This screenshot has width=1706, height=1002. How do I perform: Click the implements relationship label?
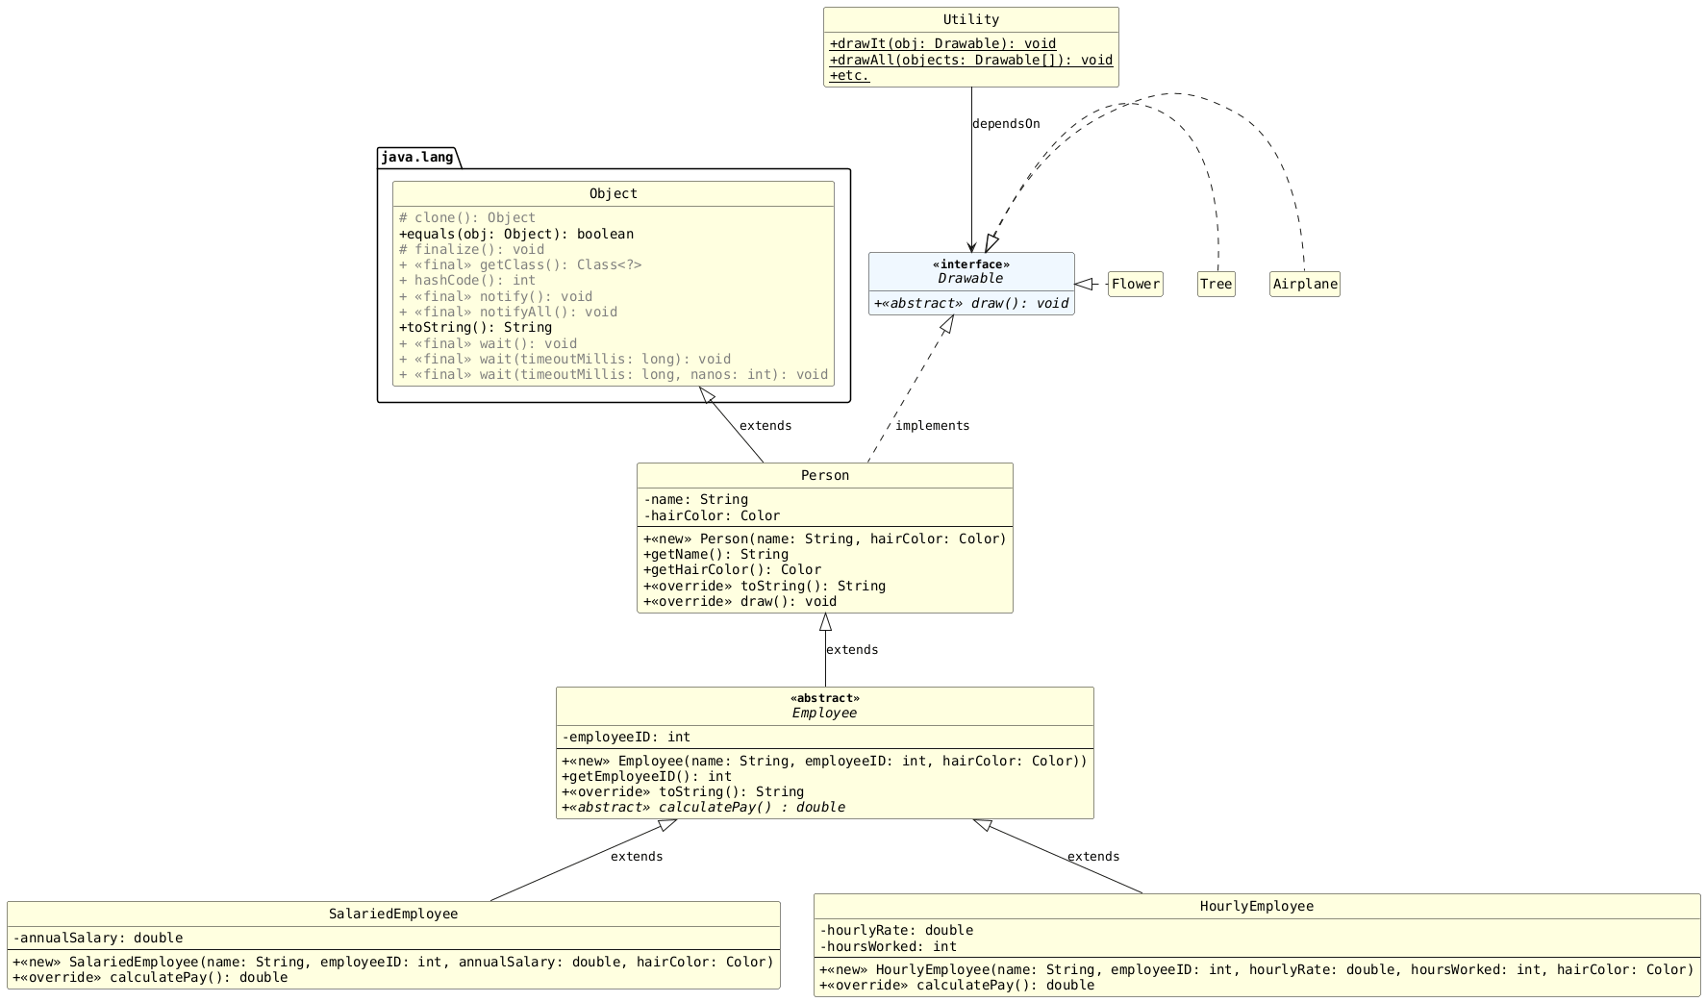[932, 426]
